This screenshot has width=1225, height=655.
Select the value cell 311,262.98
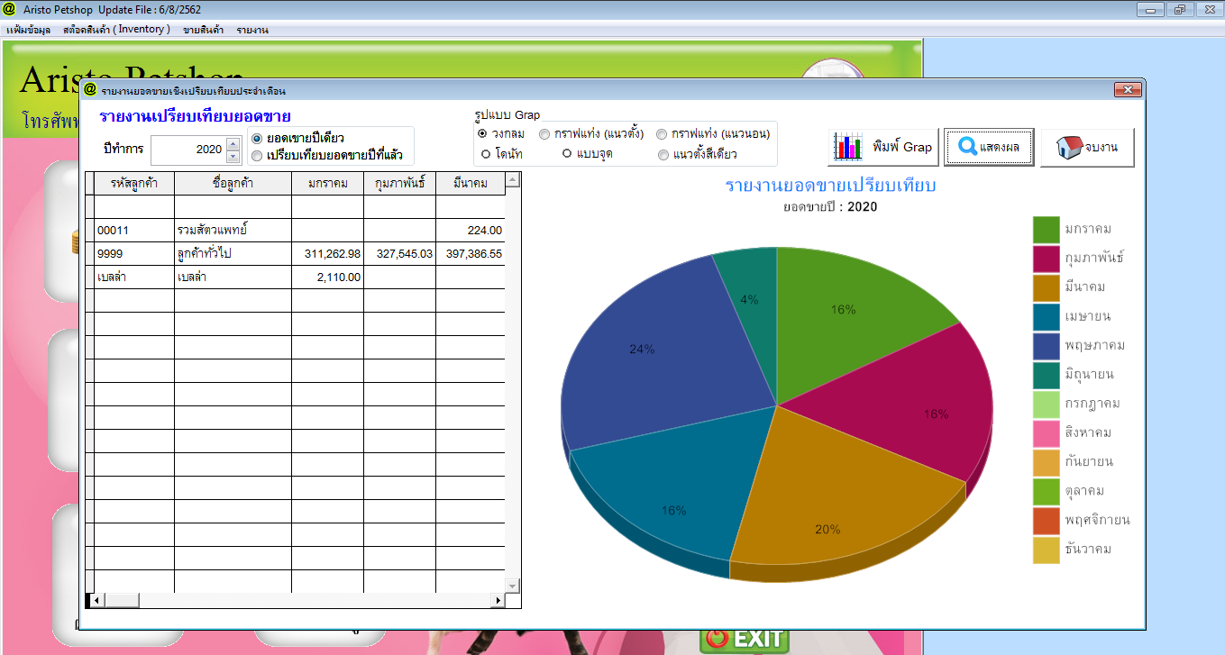click(327, 254)
